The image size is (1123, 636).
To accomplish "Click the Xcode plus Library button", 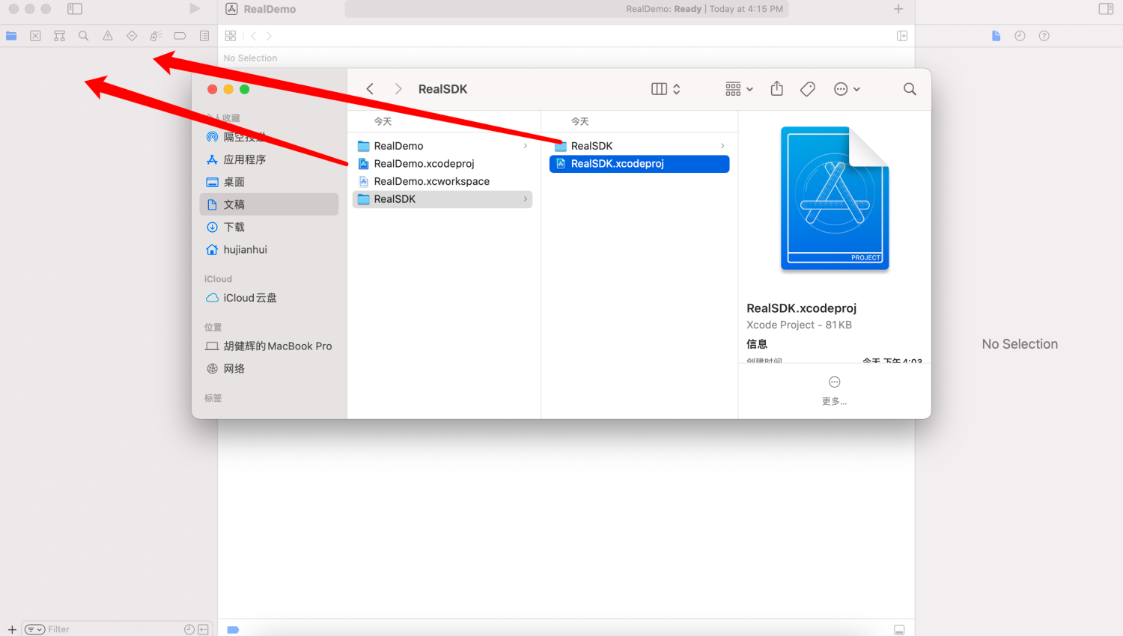I will [898, 9].
